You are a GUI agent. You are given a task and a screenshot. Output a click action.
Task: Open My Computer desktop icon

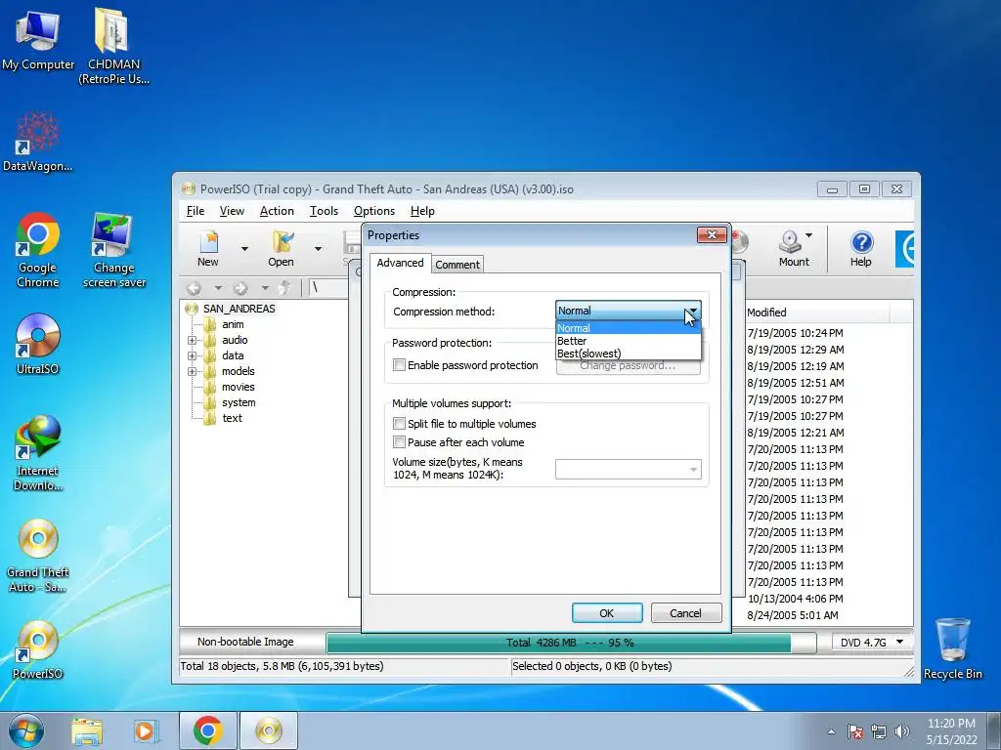pyautogui.click(x=38, y=39)
